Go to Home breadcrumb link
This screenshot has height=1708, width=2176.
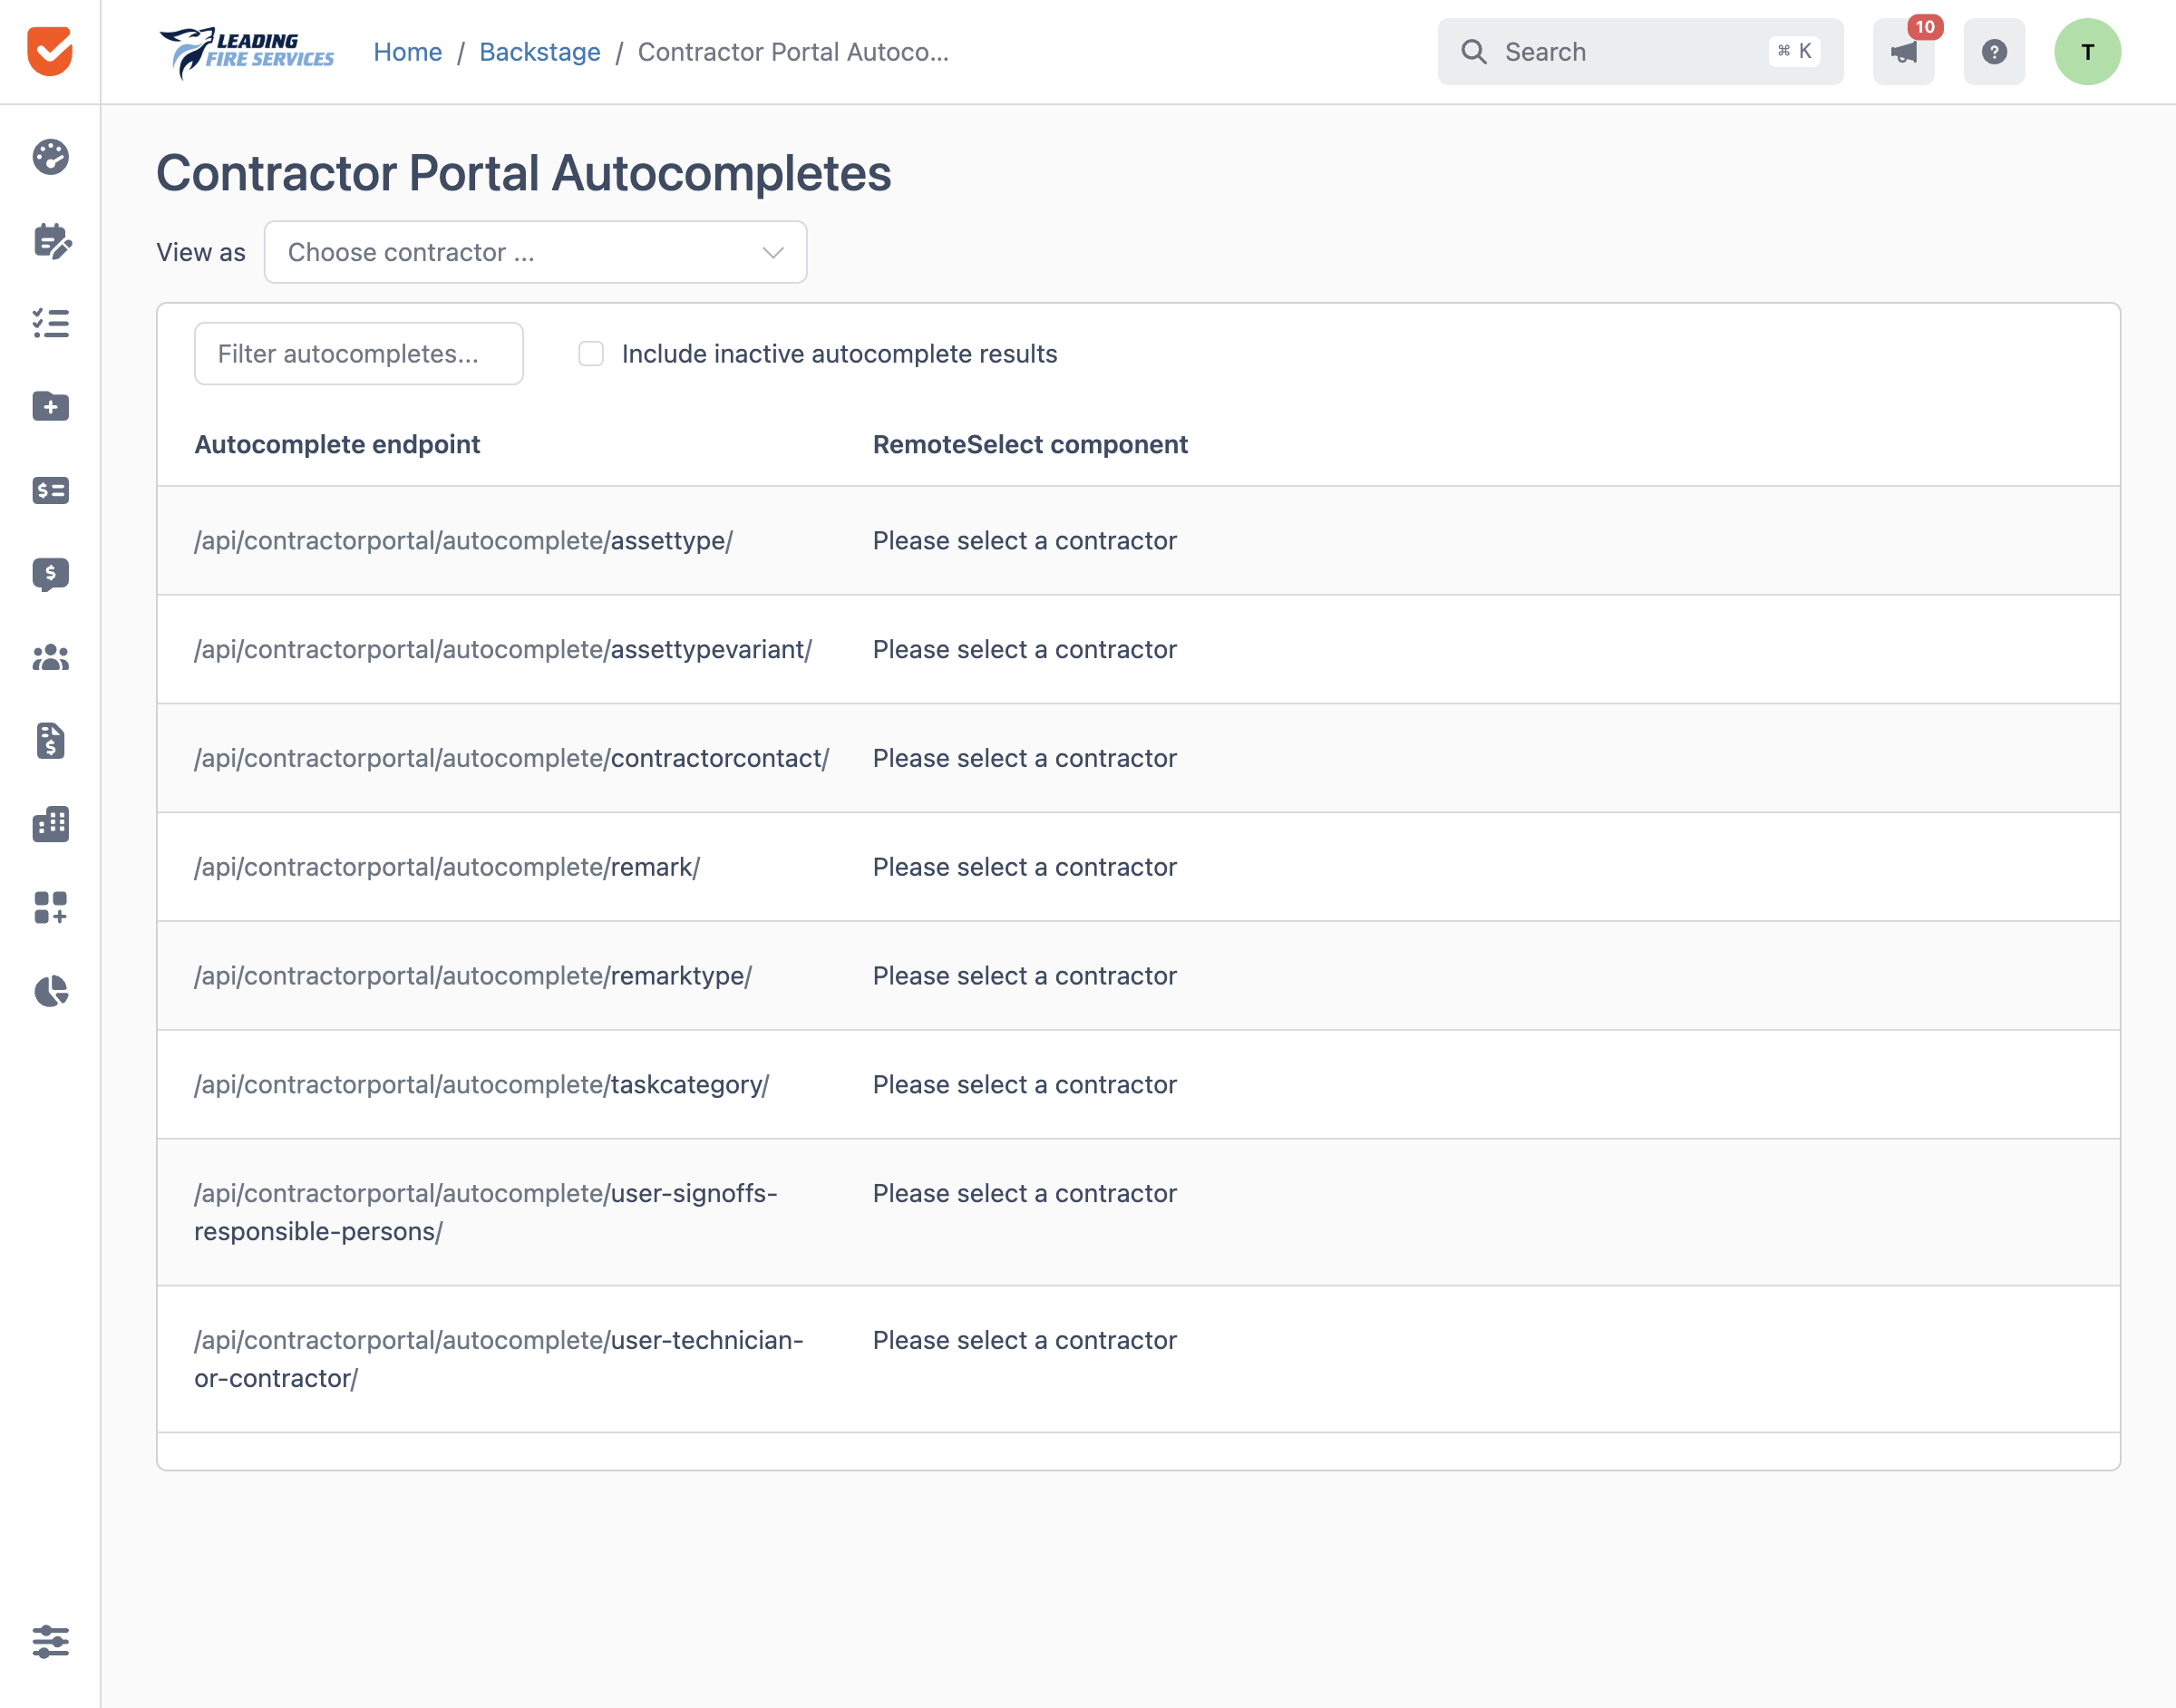(407, 52)
